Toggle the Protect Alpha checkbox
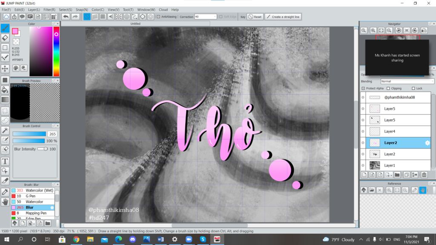 pyautogui.click(x=363, y=88)
